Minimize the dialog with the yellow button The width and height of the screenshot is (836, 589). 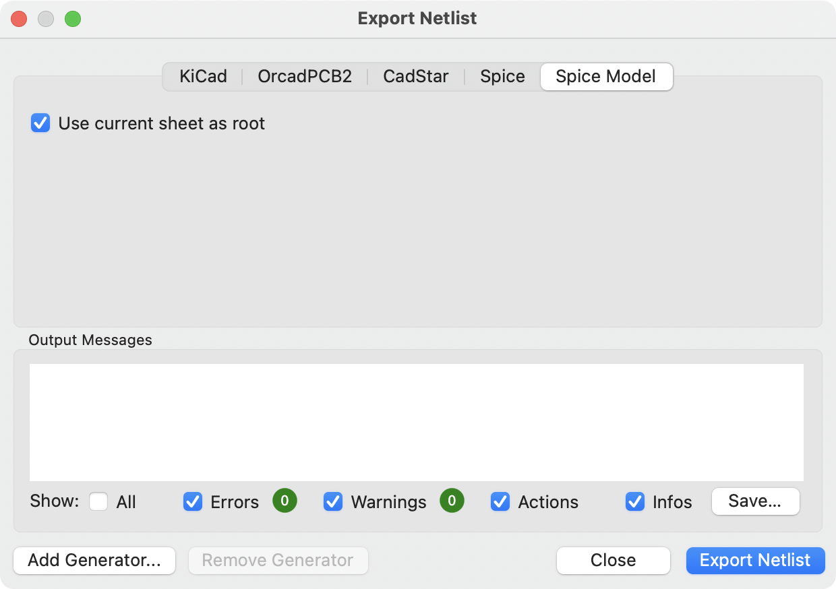46,19
